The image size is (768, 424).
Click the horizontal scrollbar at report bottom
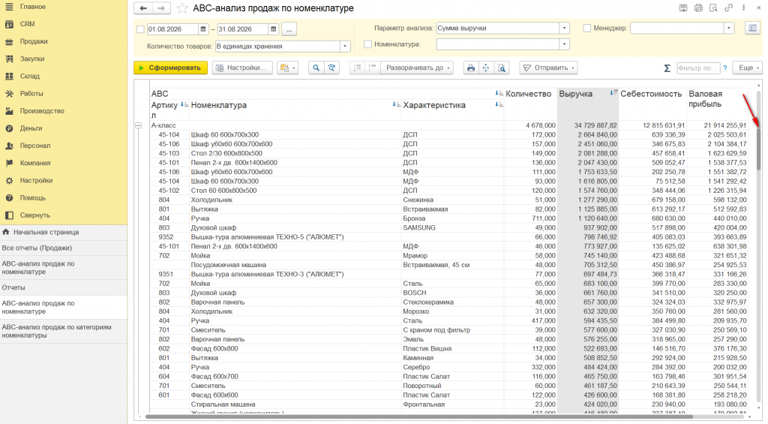pyautogui.click(x=419, y=417)
